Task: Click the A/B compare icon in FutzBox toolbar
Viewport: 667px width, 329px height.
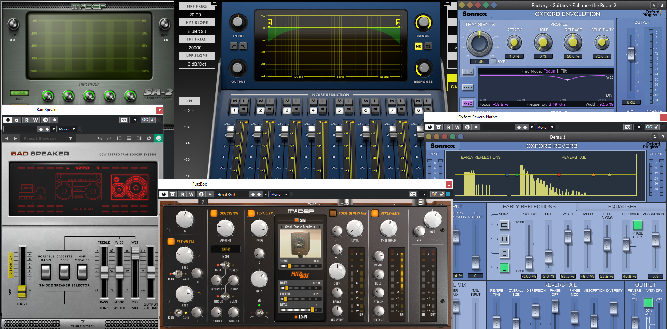Action: click(x=201, y=194)
